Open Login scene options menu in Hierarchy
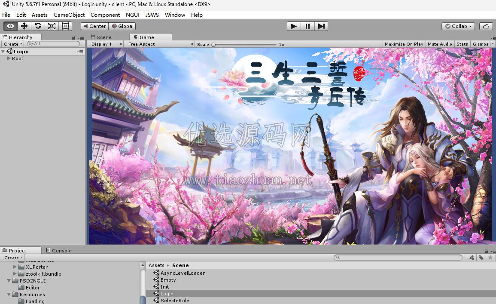 click(x=80, y=51)
